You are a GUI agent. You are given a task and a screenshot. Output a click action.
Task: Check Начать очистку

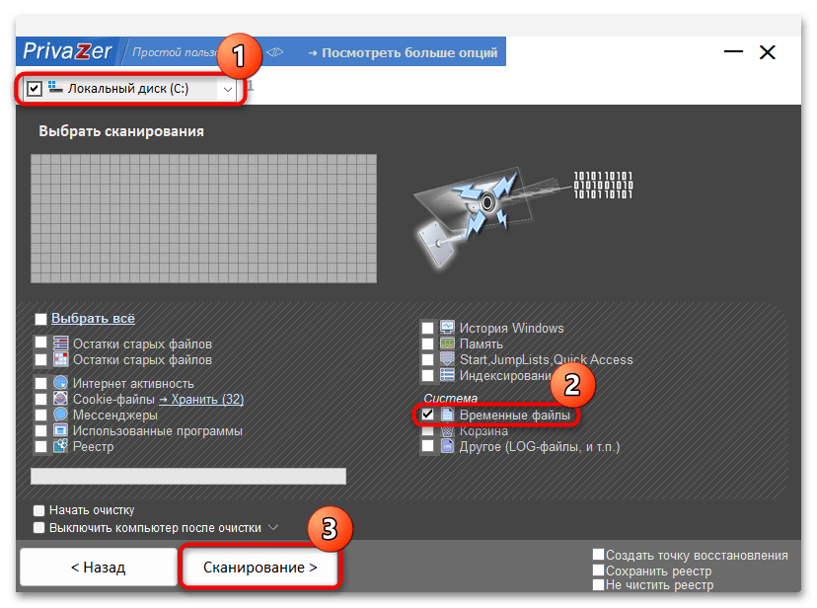pos(39,510)
